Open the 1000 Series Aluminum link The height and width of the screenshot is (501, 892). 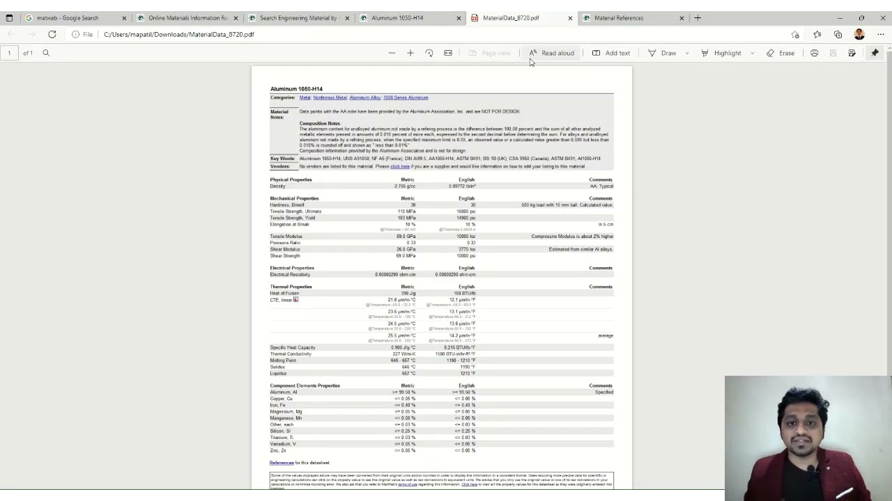coord(406,97)
